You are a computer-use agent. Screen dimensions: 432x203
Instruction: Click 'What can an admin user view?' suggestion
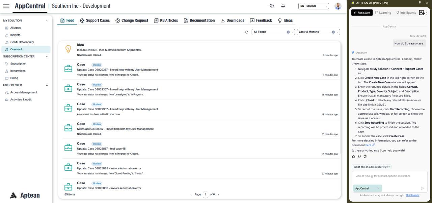click(x=372, y=167)
